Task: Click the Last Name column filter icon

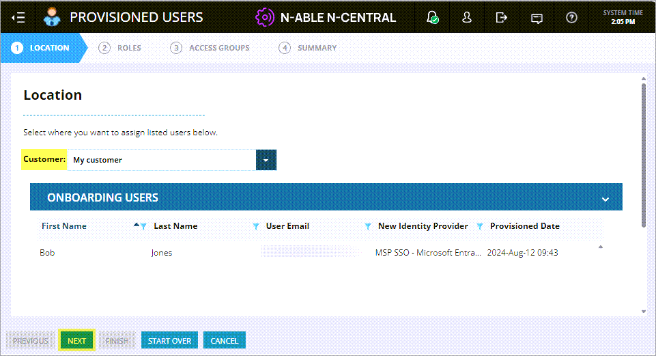Action: 256,226
